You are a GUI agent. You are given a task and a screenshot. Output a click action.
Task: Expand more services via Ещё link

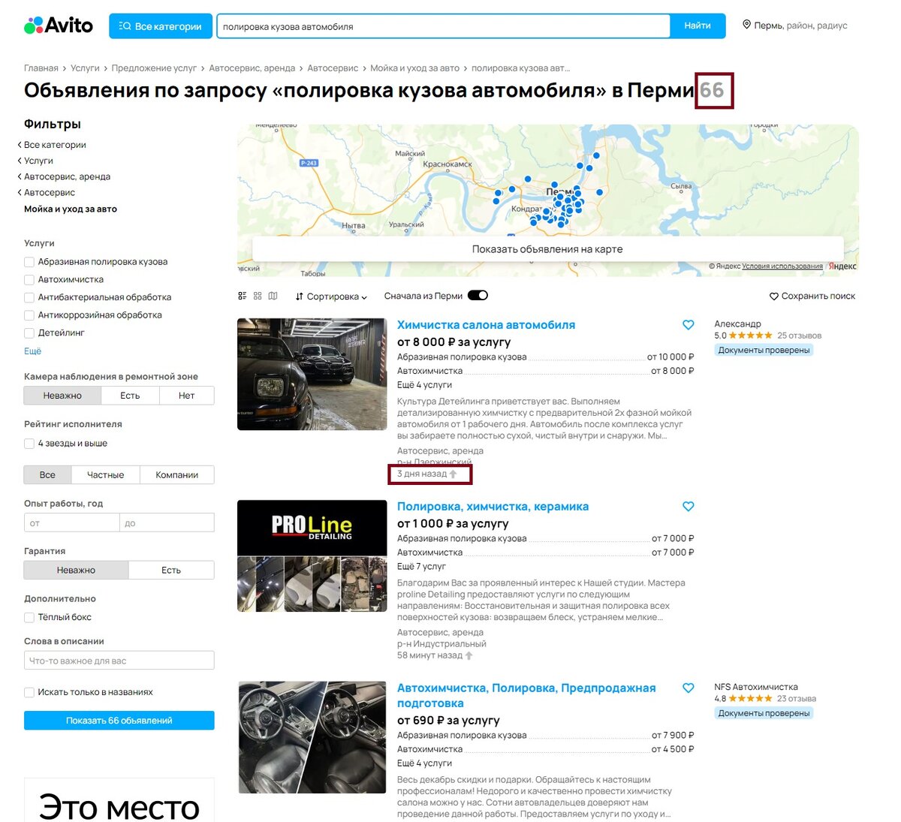(x=32, y=351)
